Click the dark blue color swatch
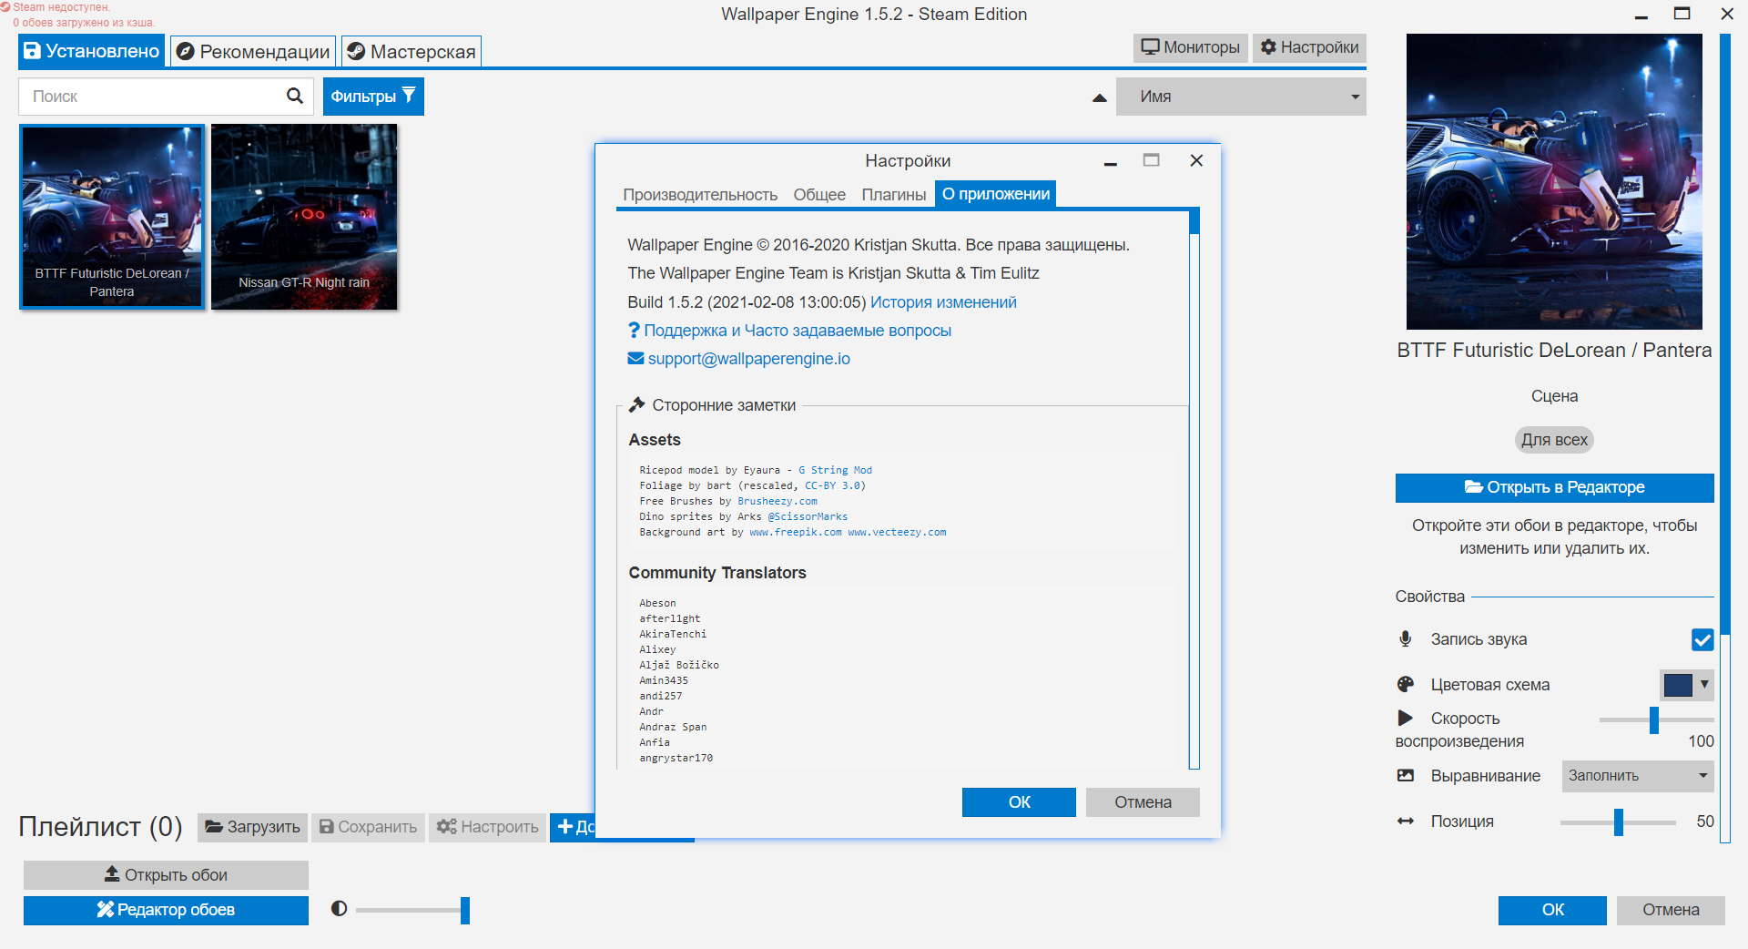Image resolution: width=1748 pixels, height=949 pixels. tap(1677, 684)
